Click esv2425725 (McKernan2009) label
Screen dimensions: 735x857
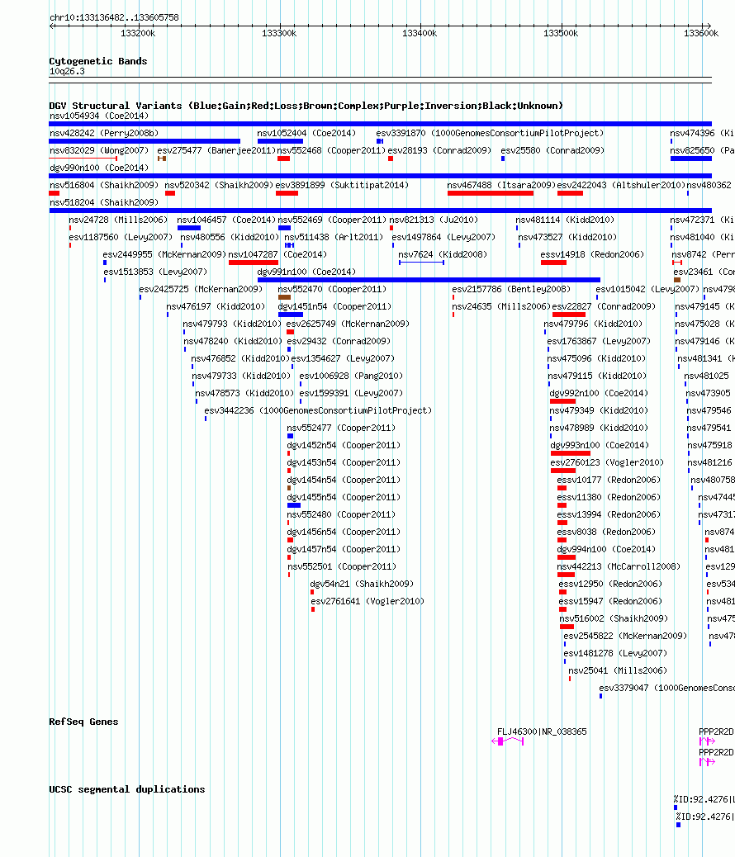[x=201, y=289]
